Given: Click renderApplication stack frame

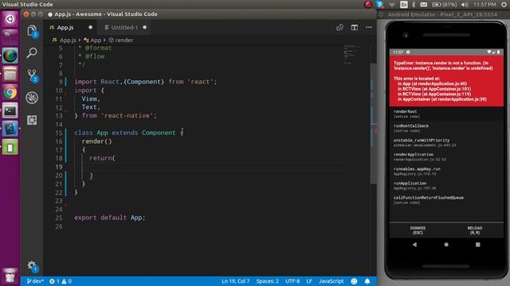Looking at the screenshot, I should pyautogui.click(x=446, y=157).
